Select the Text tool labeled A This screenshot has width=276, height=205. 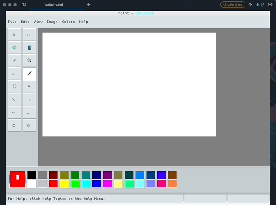(x=29, y=87)
